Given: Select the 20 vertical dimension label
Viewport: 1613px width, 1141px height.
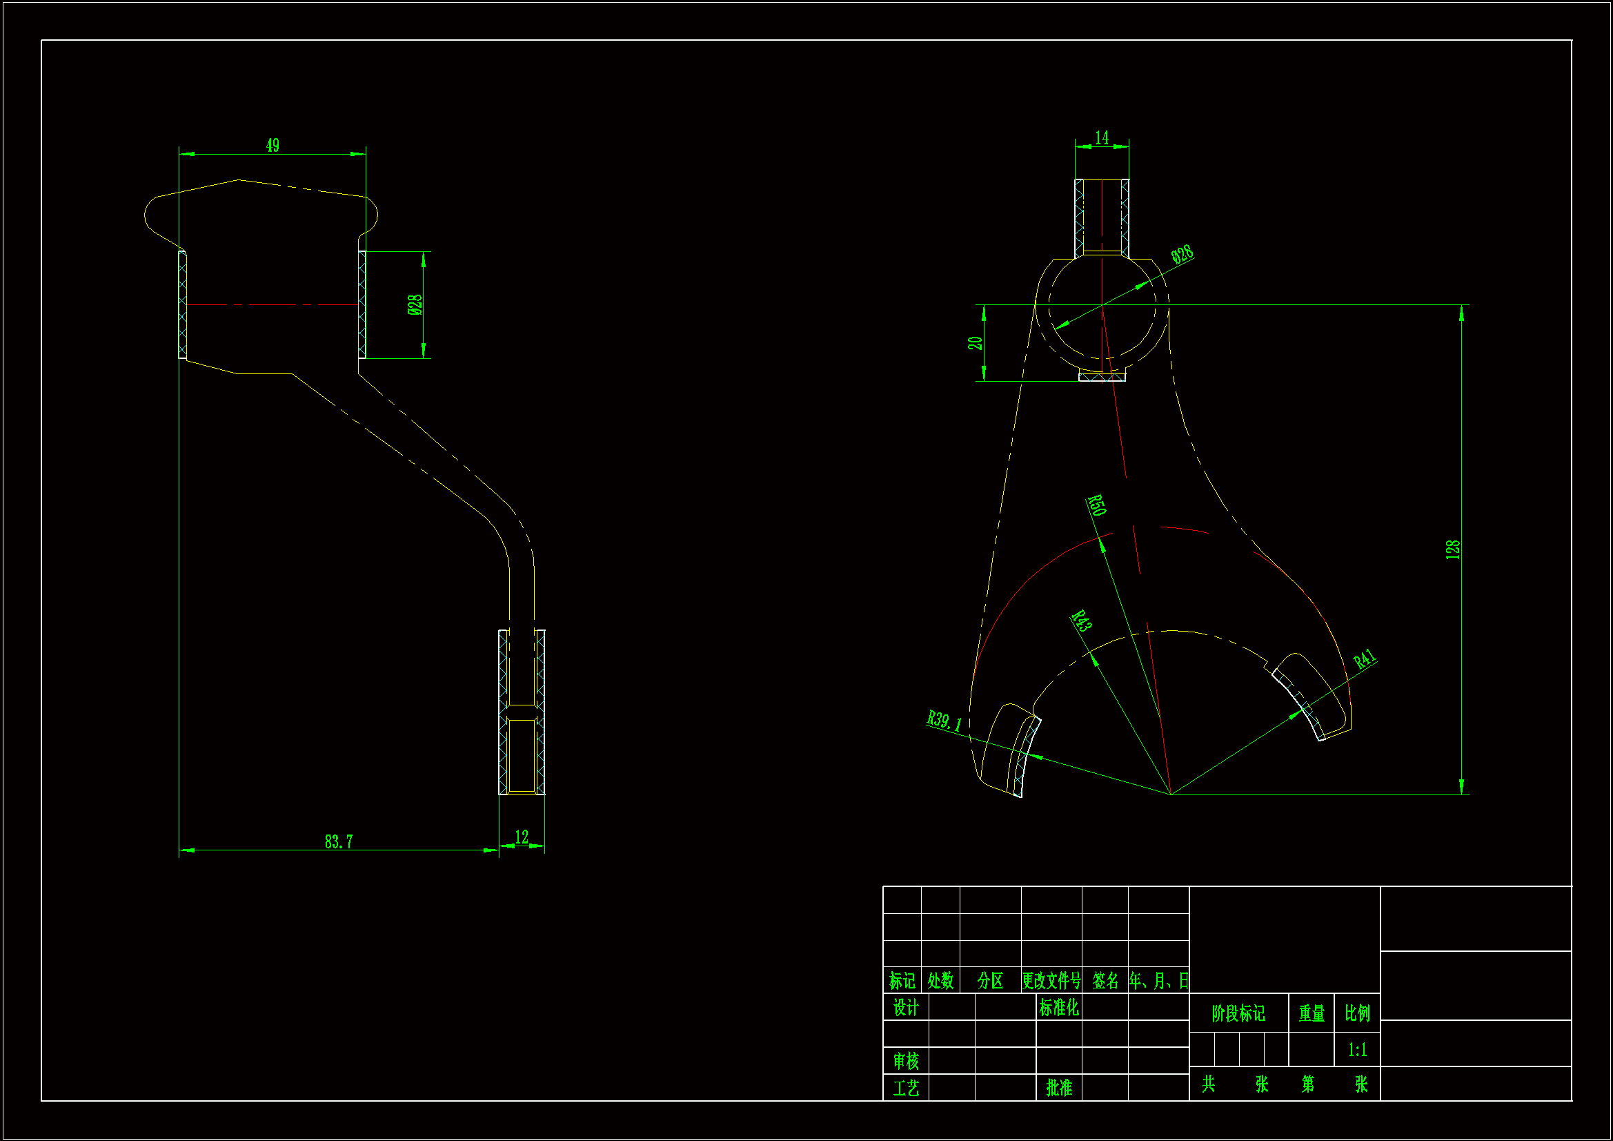Looking at the screenshot, I should tap(974, 343).
